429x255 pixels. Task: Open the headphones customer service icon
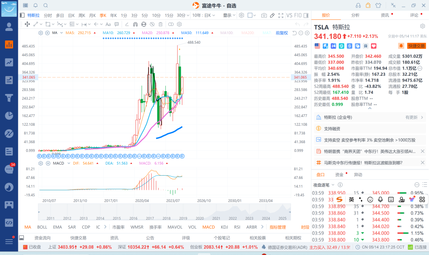tap(358, 6)
